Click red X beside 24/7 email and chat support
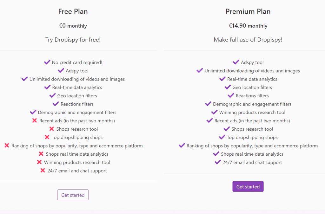 pyautogui.click(x=43, y=170)
